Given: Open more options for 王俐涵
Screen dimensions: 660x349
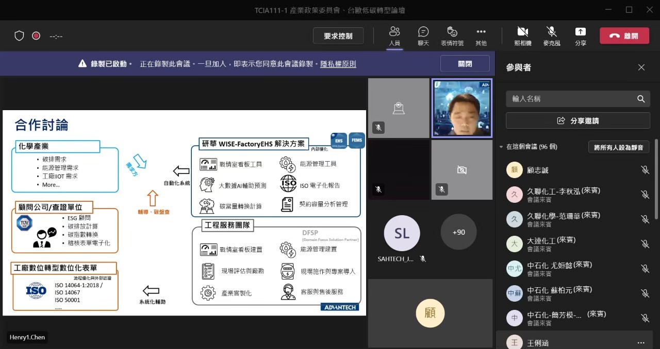Looking at the screenshot, I should pos(641,343).
